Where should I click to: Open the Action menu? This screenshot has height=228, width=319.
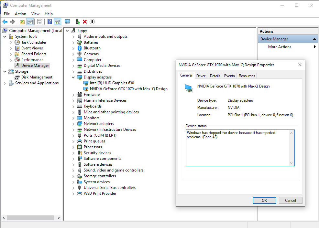pyautogui.click(x=21, y=14)
